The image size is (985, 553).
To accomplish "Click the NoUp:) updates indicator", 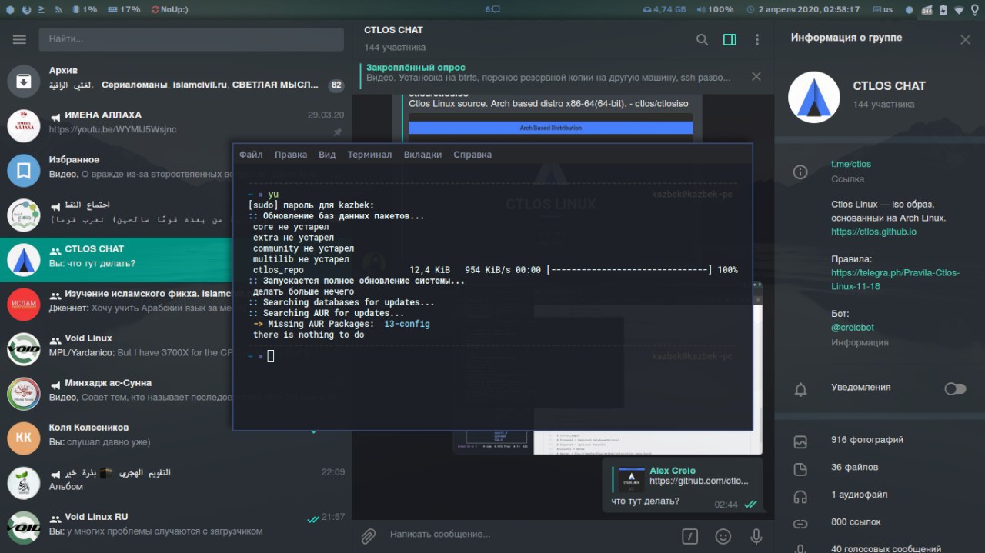I will point(169,9).
